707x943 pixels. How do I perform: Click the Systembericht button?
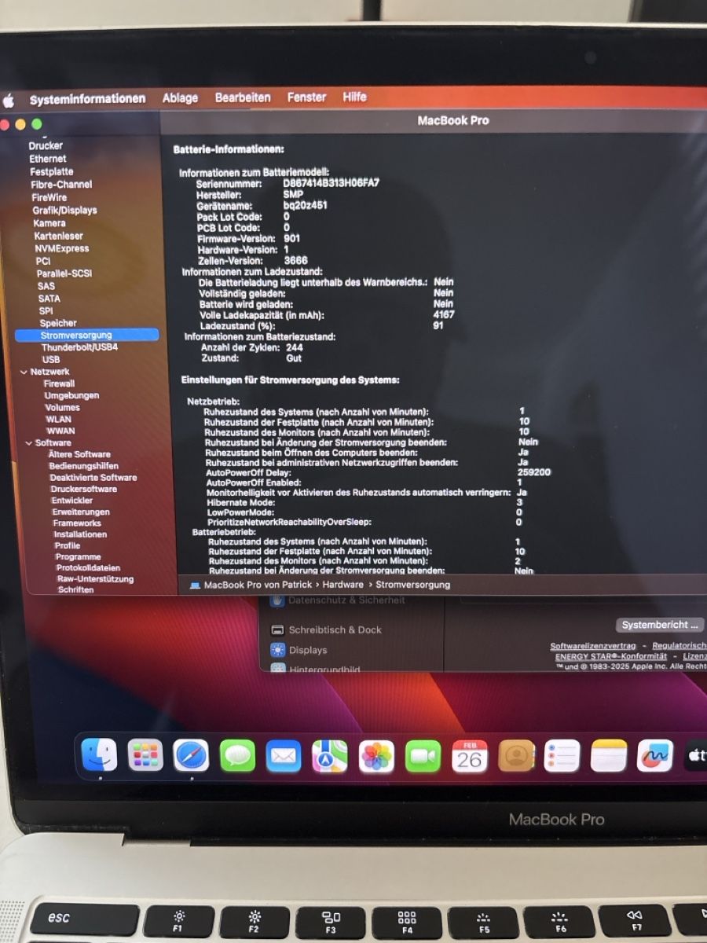(659, 625)
